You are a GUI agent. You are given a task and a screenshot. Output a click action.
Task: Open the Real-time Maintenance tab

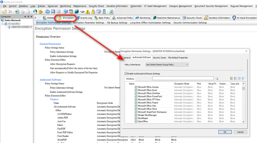tap(166, 18)
